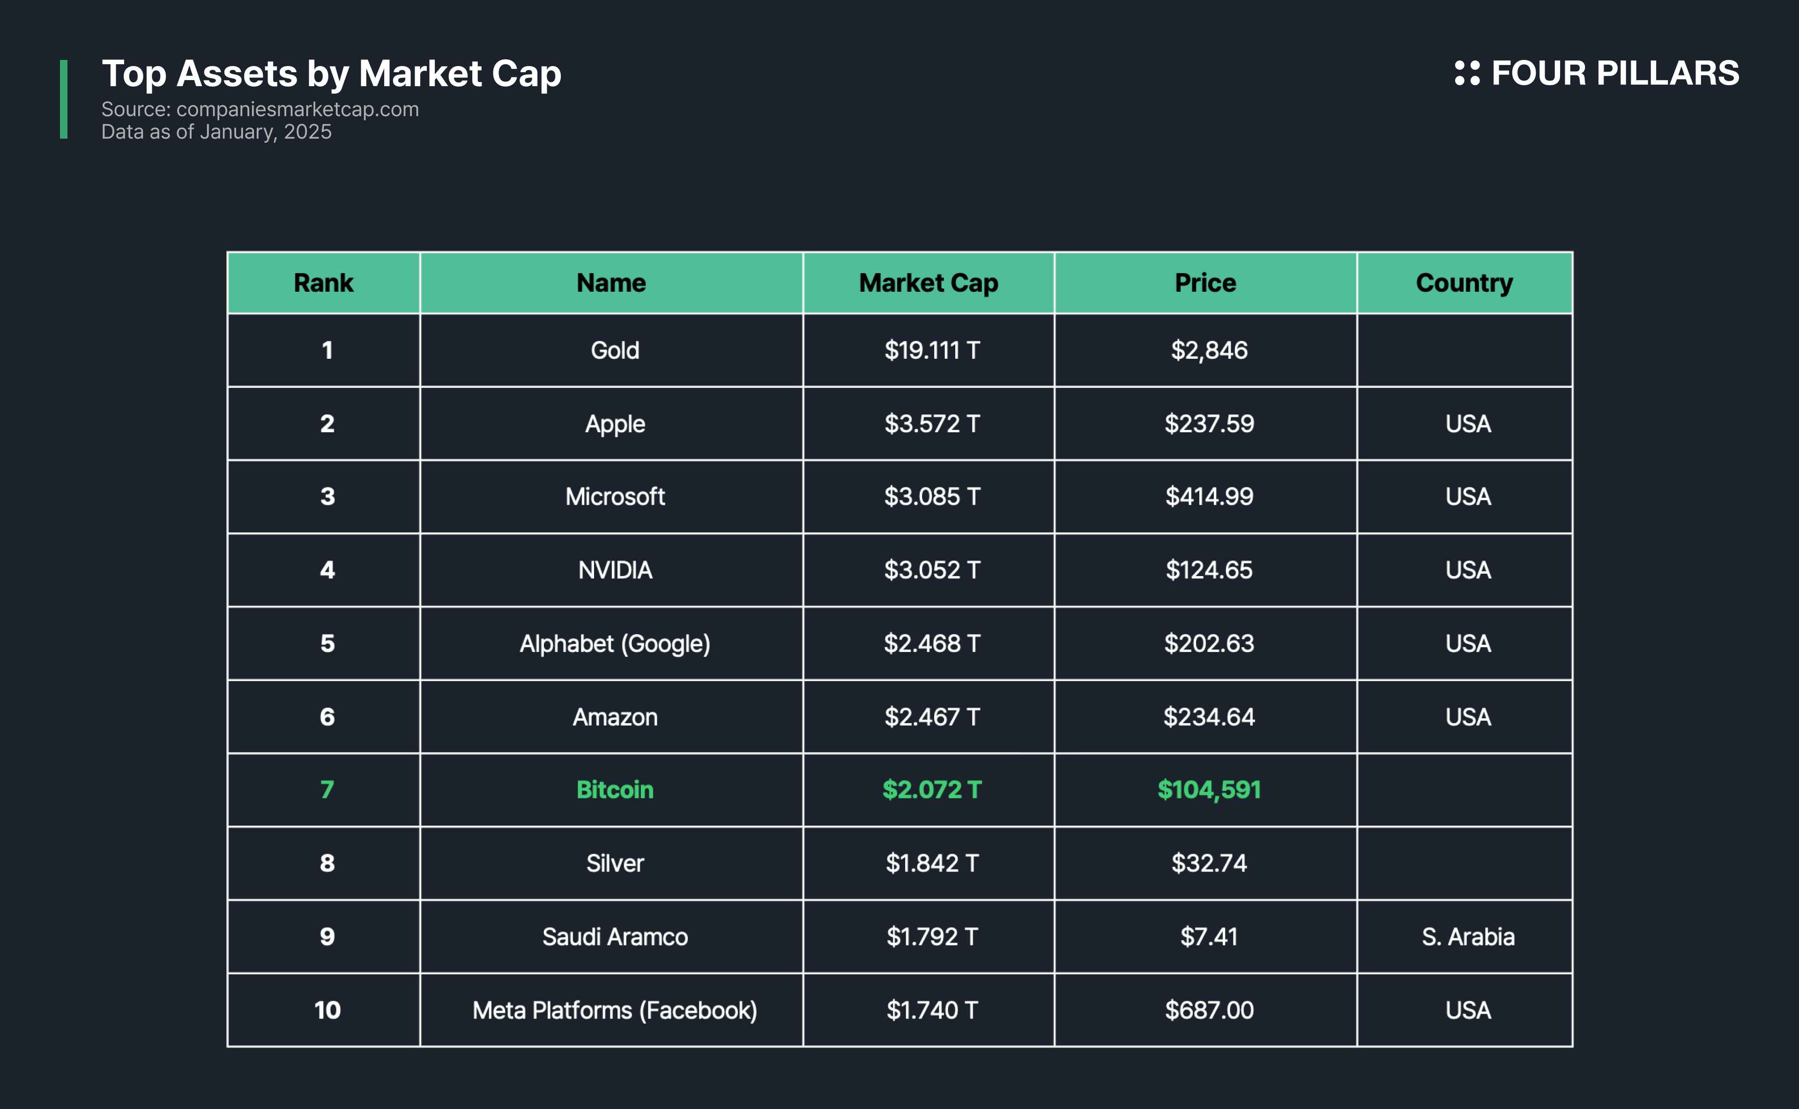This screenshot has width=1799, height=1109.
Task: Select the highlighted Bitcoin name cell
Action: coord(615,790)
